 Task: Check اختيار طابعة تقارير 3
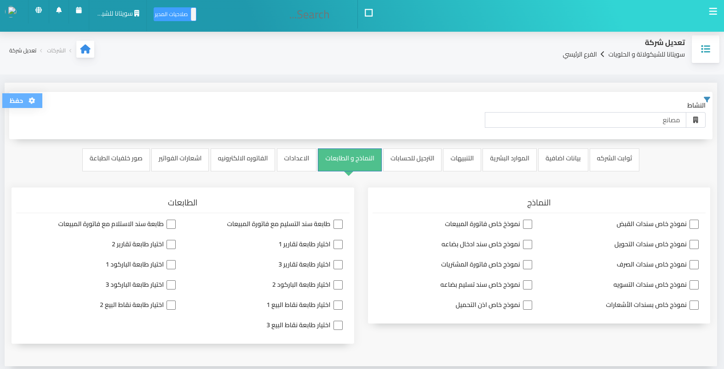[x=338, y=265]
